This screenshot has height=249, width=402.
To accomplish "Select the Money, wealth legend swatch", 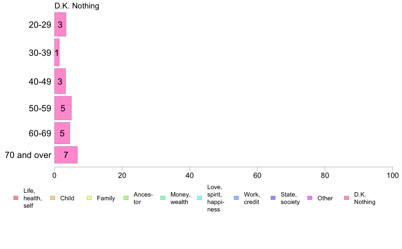I will 163,198.
